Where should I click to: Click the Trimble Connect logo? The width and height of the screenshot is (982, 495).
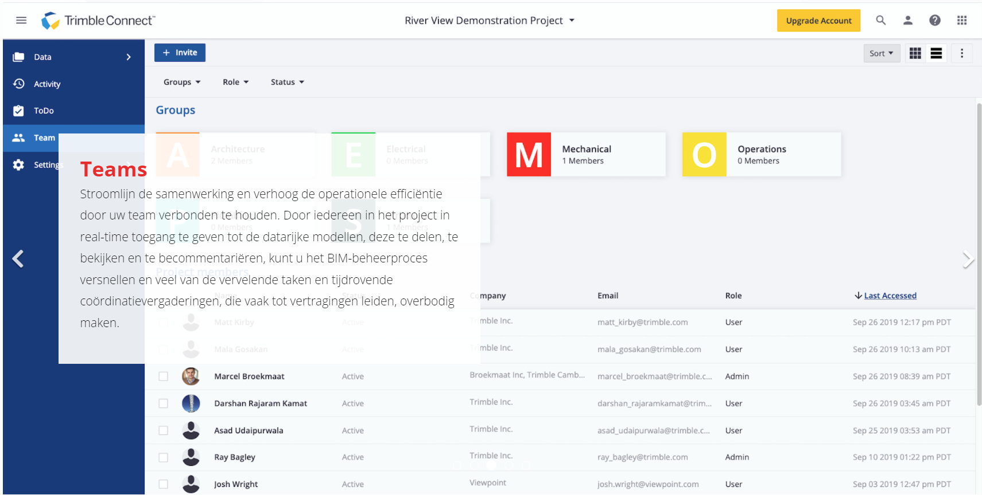coord(98,21)
